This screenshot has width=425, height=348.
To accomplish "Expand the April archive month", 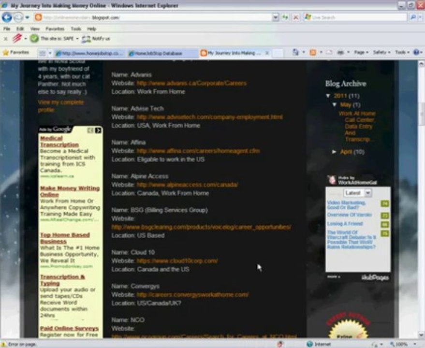I will [x=335, y=152].
